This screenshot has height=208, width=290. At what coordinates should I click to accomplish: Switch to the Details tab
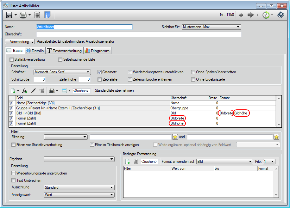(x=35, y=51)
